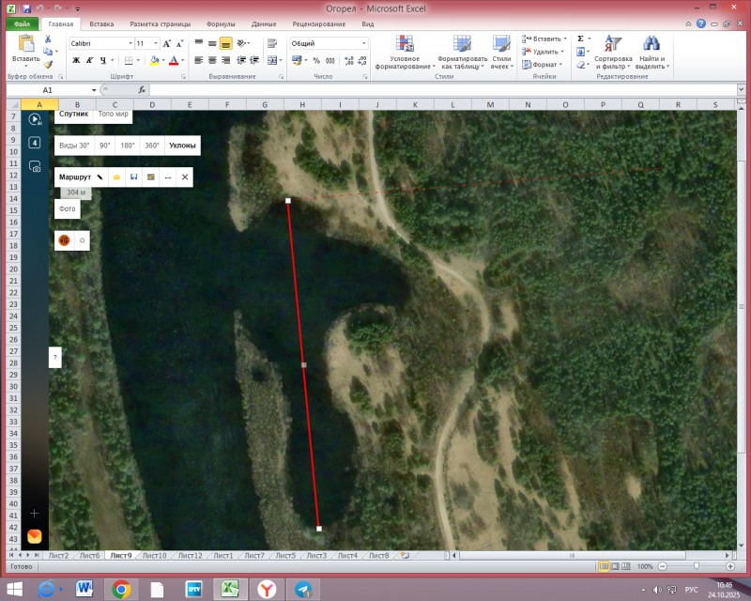
Task: Switch to sheet tab Лист10
Action: [x=154, y=555]
